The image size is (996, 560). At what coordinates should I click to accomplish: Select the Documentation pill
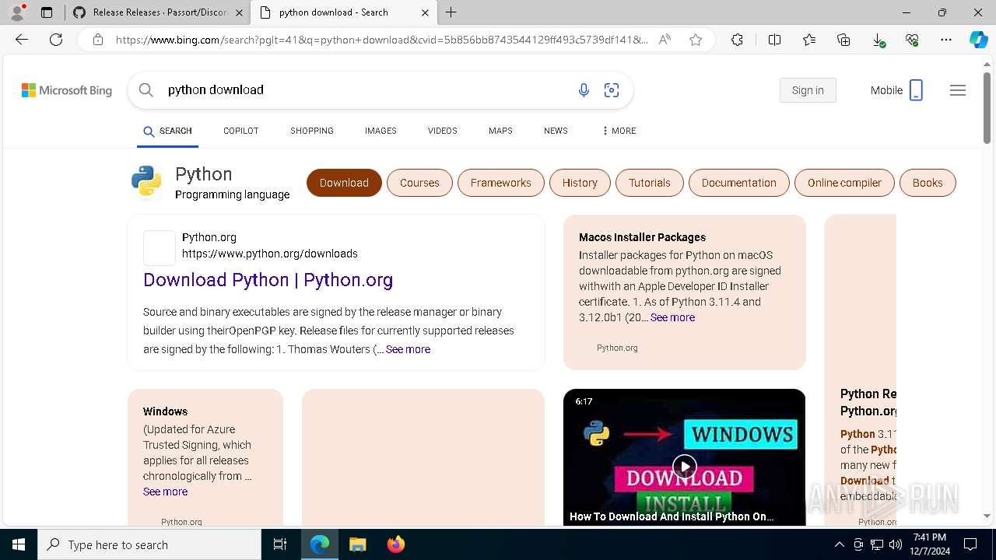739,183
